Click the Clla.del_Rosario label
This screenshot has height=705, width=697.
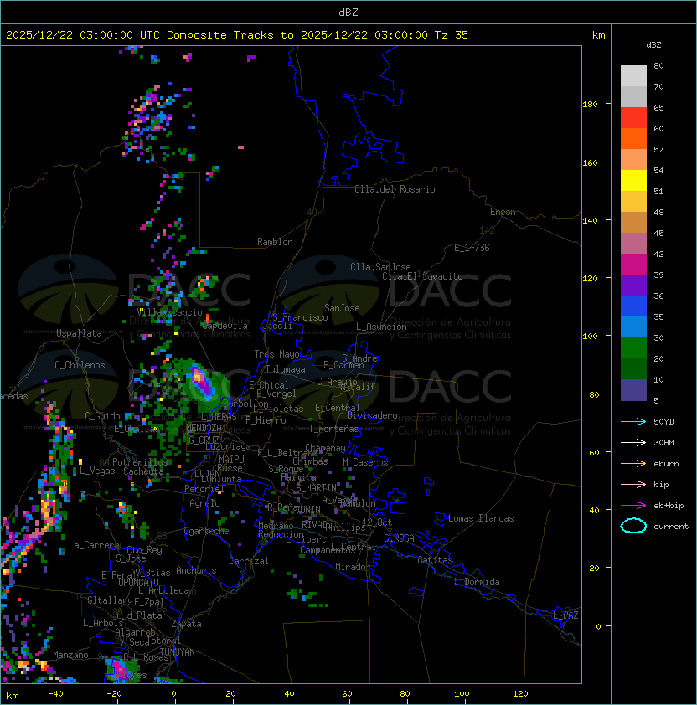tap(395, 189)
